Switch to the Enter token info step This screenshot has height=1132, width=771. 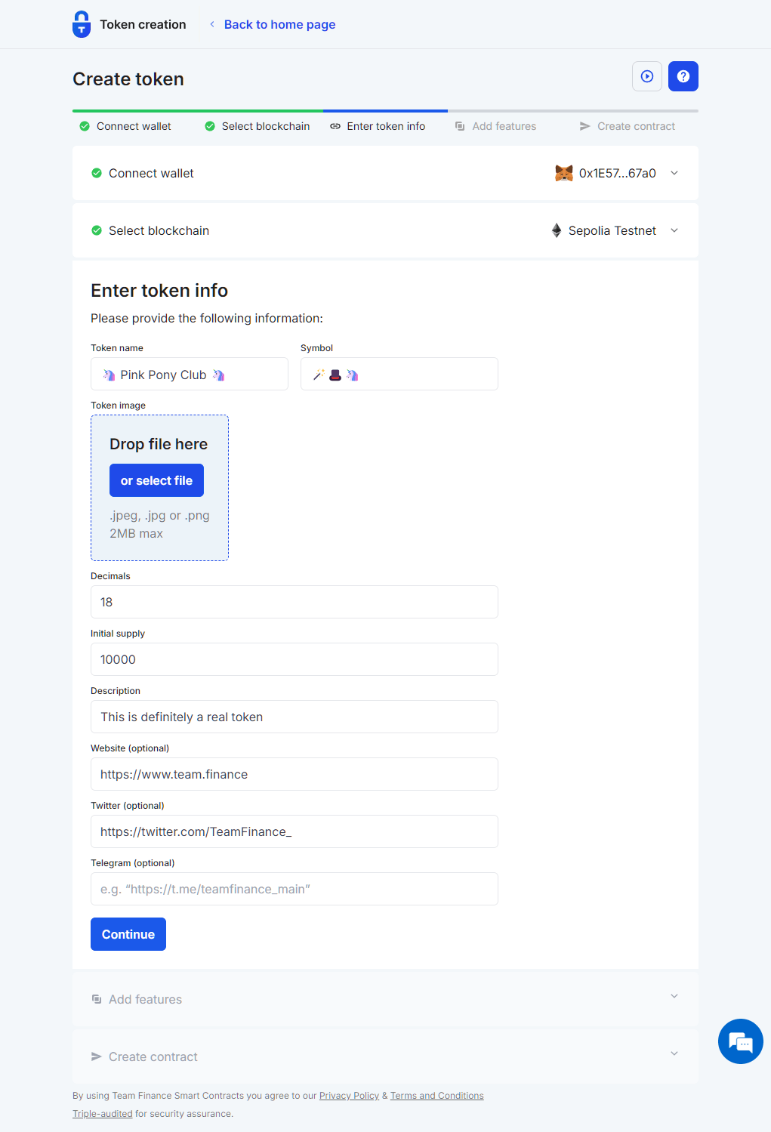pyautogui.click(x=385, y=126)
